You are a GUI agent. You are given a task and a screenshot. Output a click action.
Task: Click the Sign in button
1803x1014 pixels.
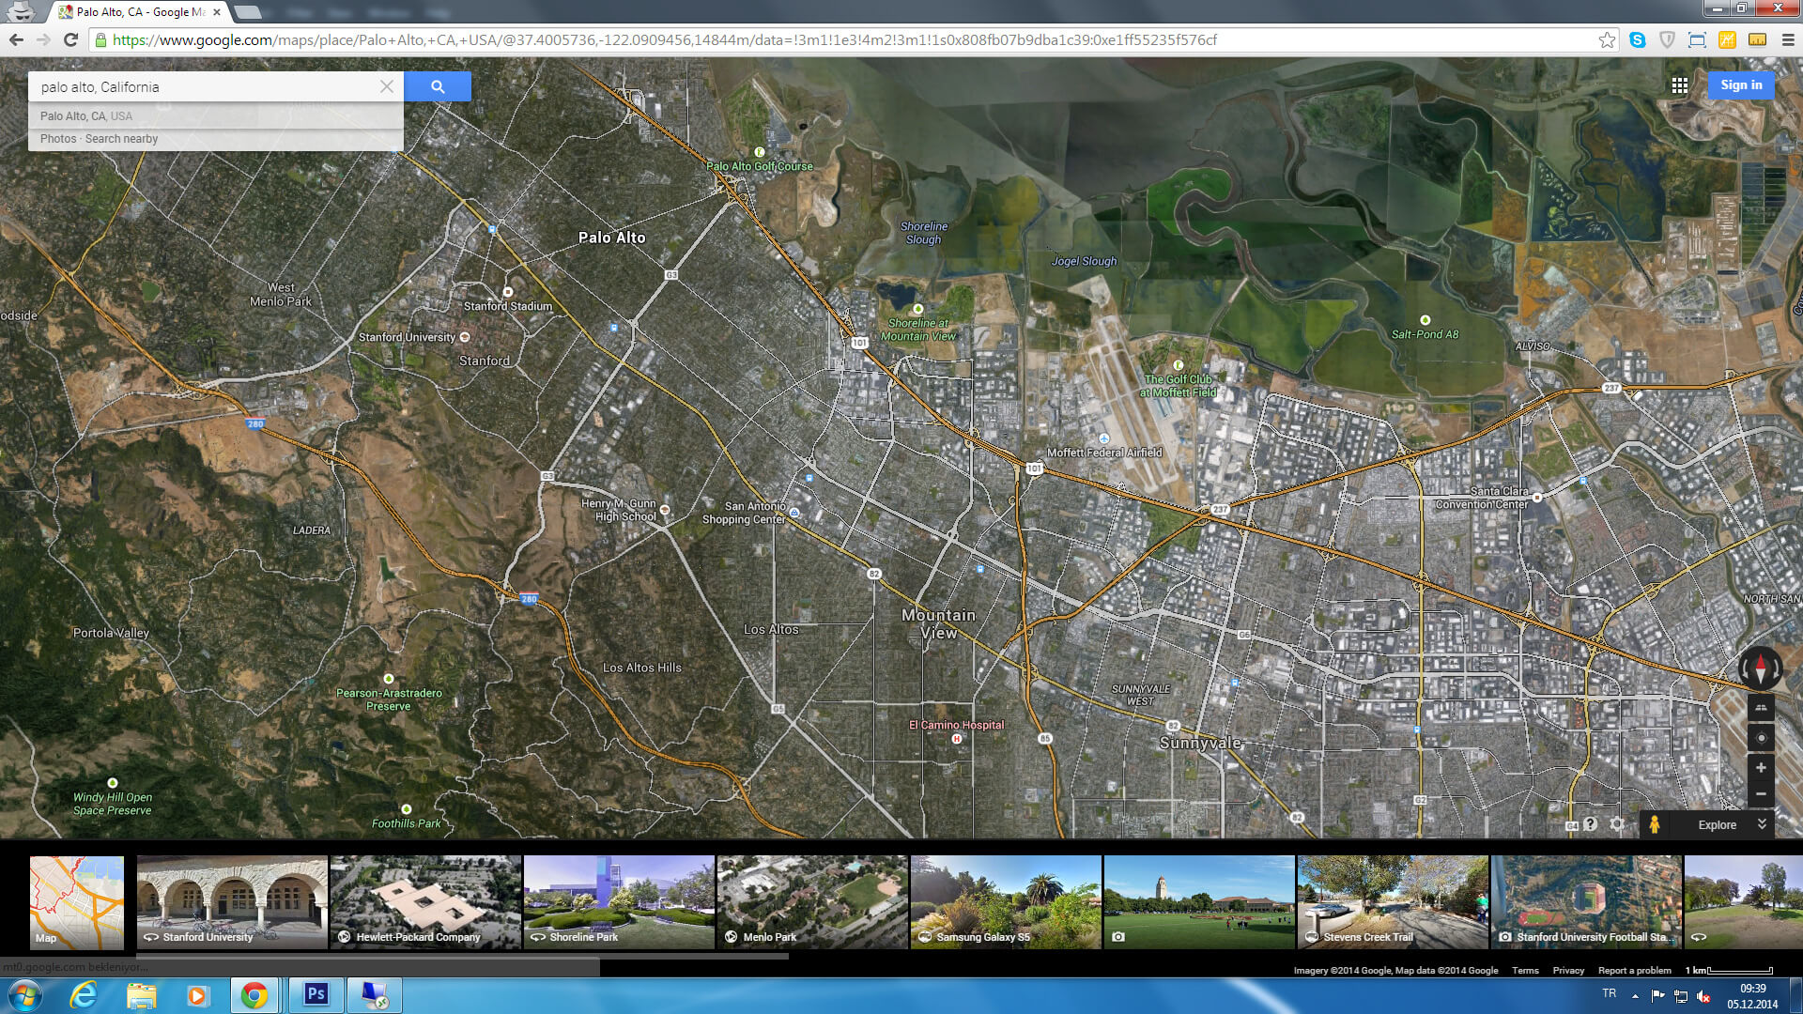(x=1741, y=84)
